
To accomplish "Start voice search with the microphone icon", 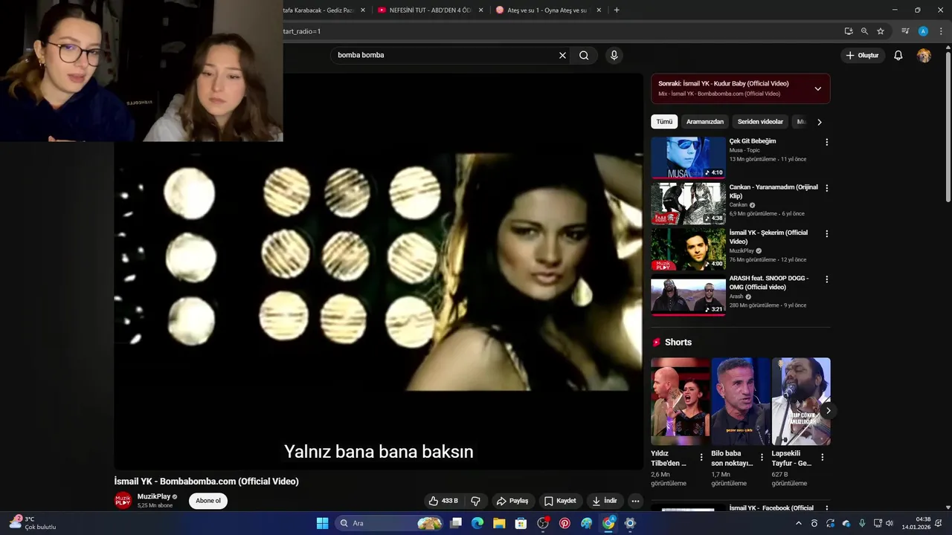I will click(x=614, y=55).
